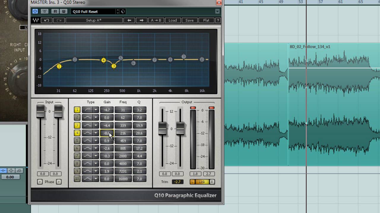Copy setup with the A → B button
The height and width of the screenshot is (213, 380).
coord(156,20)
